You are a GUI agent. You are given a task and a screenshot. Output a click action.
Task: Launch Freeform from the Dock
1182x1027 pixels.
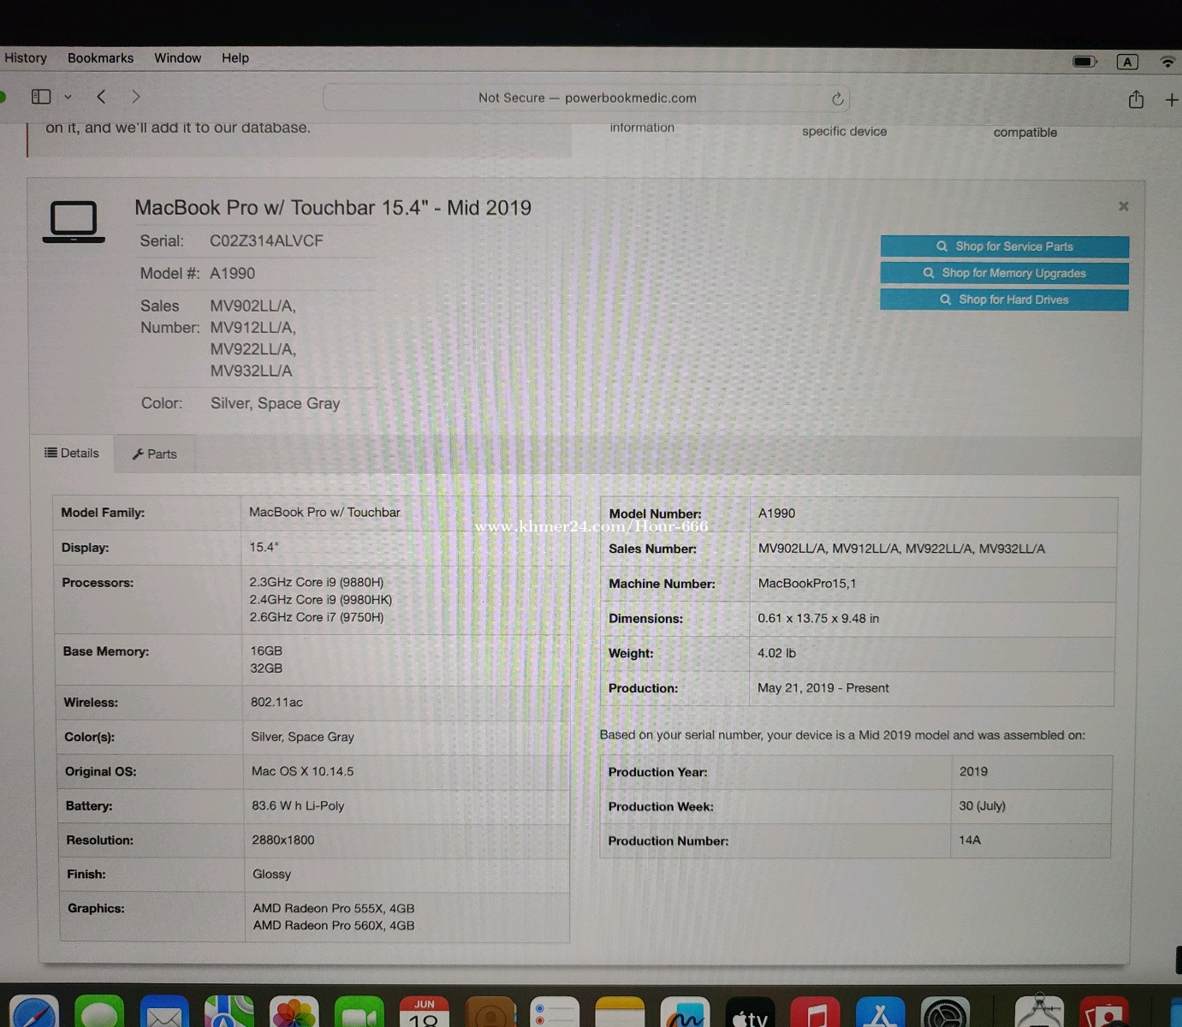pos(685,1012)
